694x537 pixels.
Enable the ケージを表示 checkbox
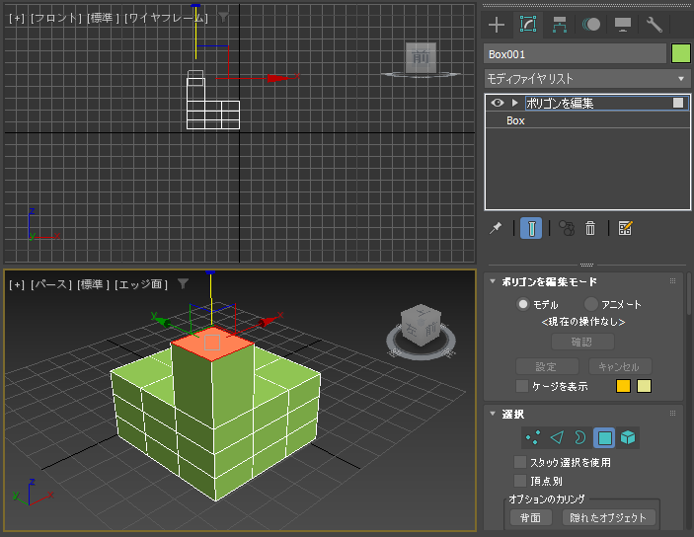tap(522, 386)
